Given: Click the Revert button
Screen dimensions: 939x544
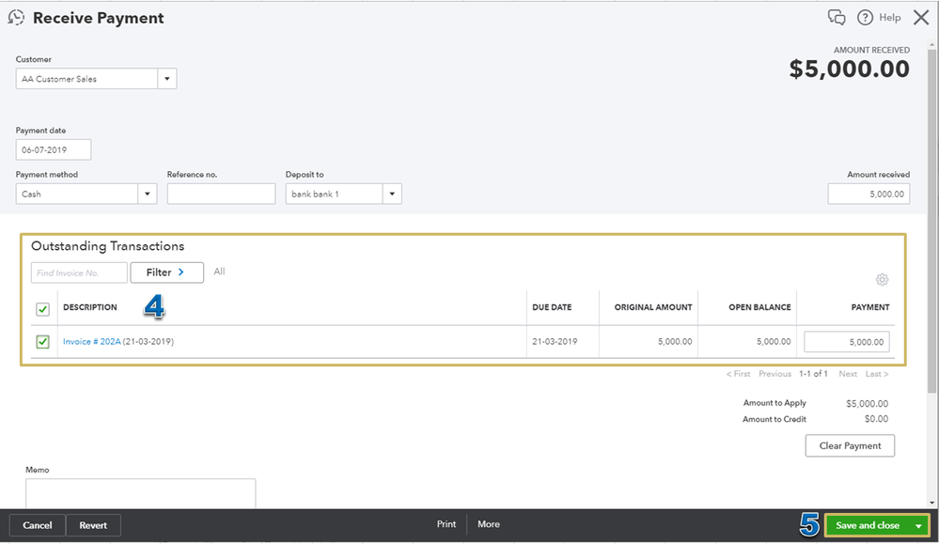Looking at the screenshot, I should click(93, 525).
